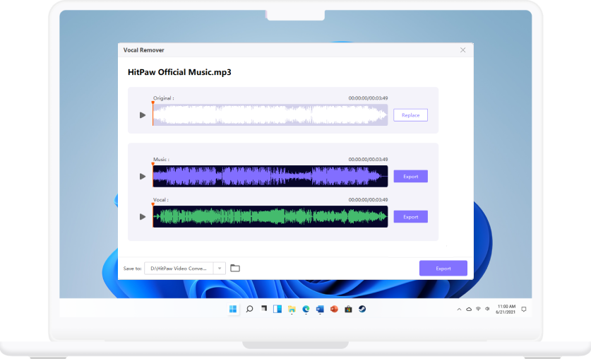Launch Microsoft Edge from the taskbar
591x359 pixels.
click(306, 310)
